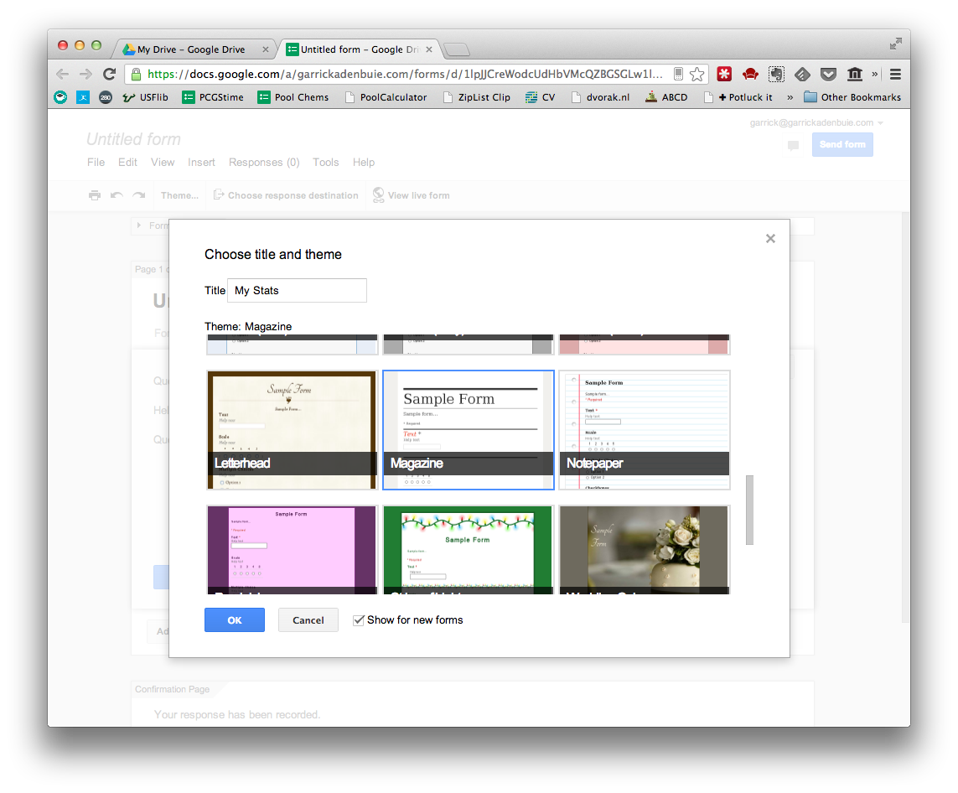Viewport: 958px width, 793px height.
Task: Open the File menu
Action: point(96,163)
